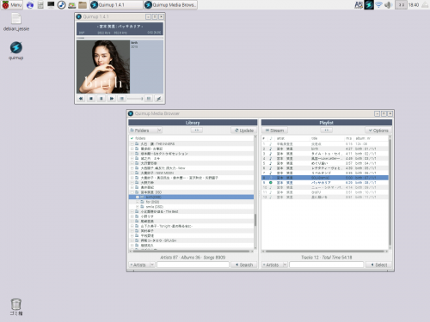Click the Playlist select text field

click(326, 264)
